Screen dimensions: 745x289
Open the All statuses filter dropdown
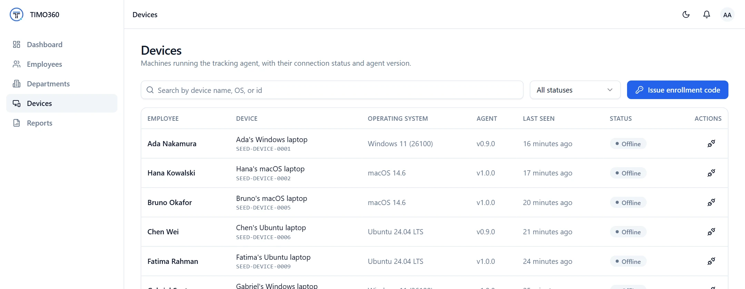coord(575,90)
